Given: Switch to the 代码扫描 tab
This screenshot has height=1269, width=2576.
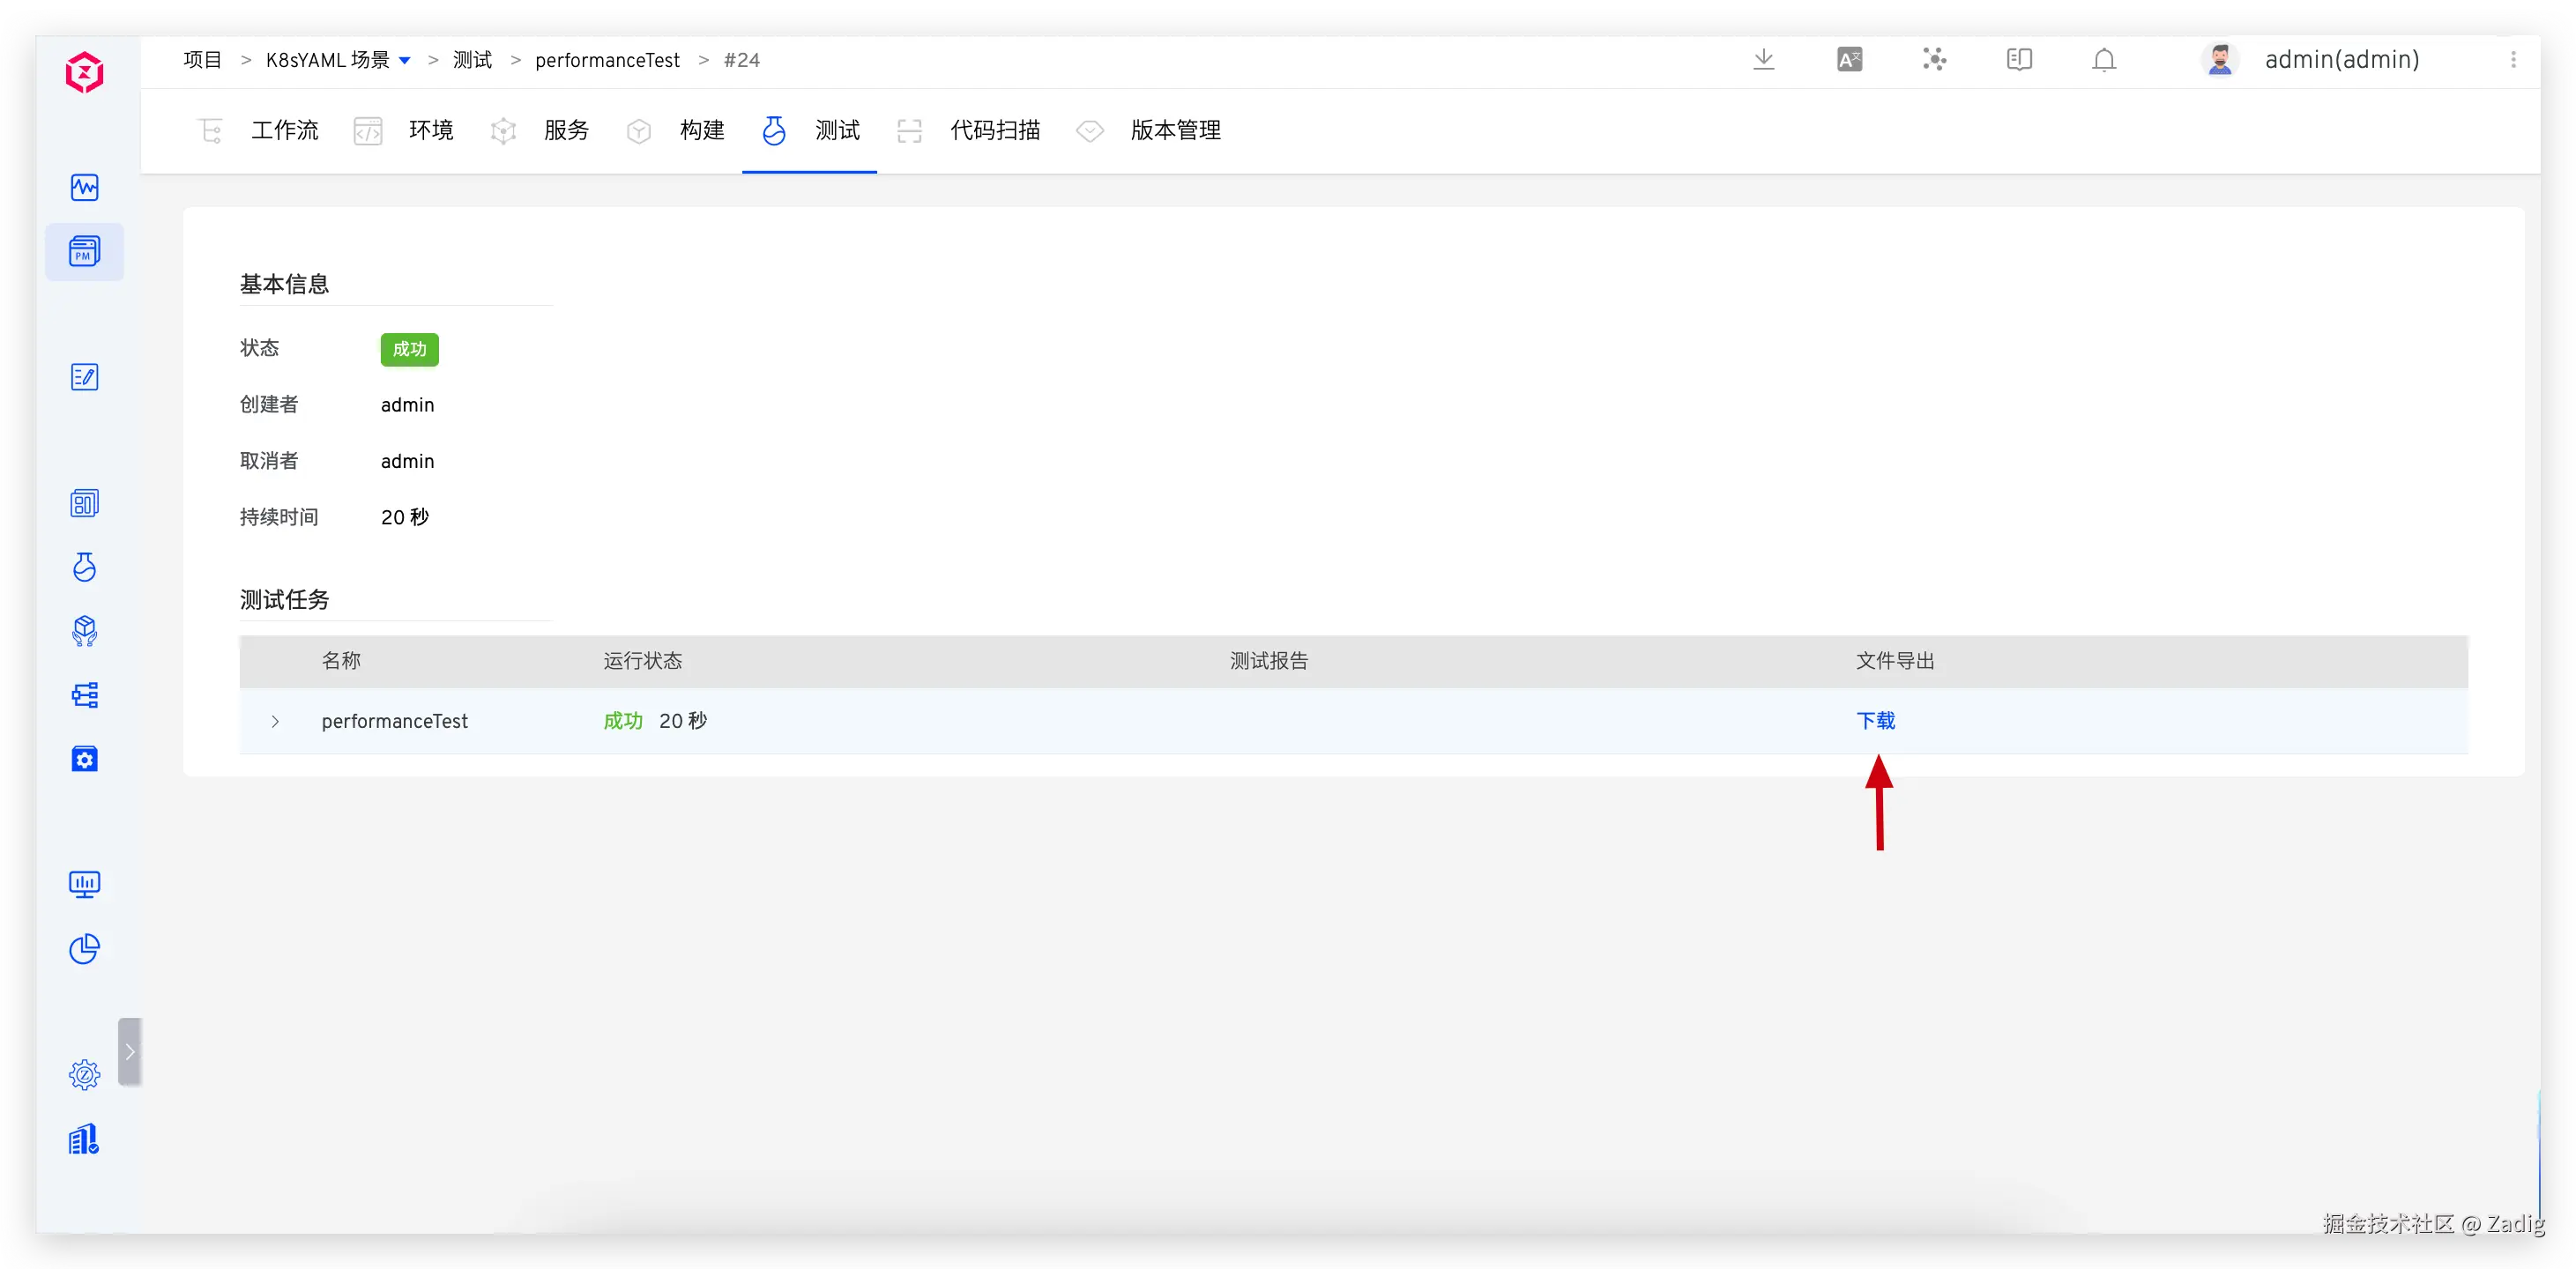Looking at the screenshot, I should tap(994, 130).
